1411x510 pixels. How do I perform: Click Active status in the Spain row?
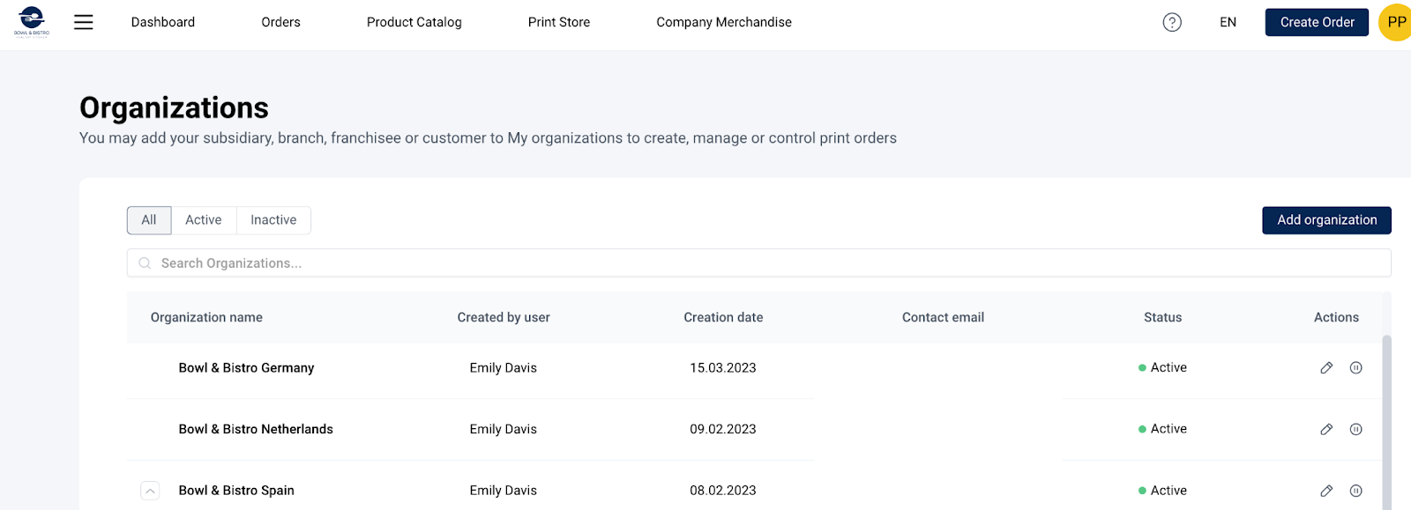[x=1162, y=491]
